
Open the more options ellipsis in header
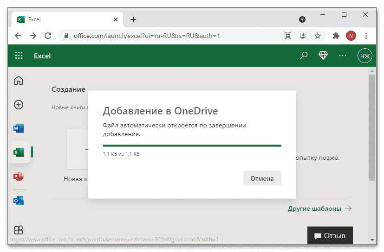tap(343, 56)
